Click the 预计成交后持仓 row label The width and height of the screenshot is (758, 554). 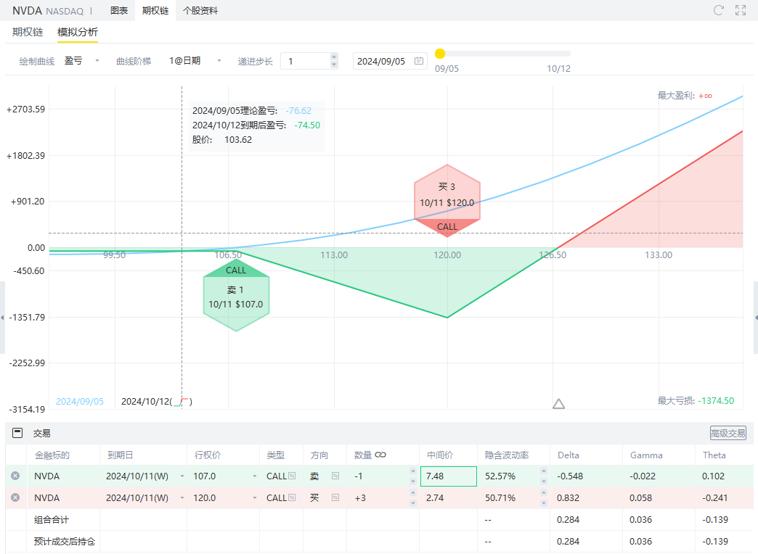[65, 542]
